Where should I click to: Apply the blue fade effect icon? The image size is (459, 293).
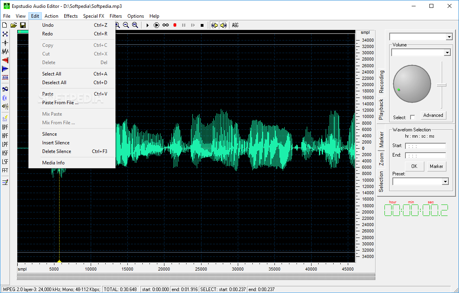(5, 69)
